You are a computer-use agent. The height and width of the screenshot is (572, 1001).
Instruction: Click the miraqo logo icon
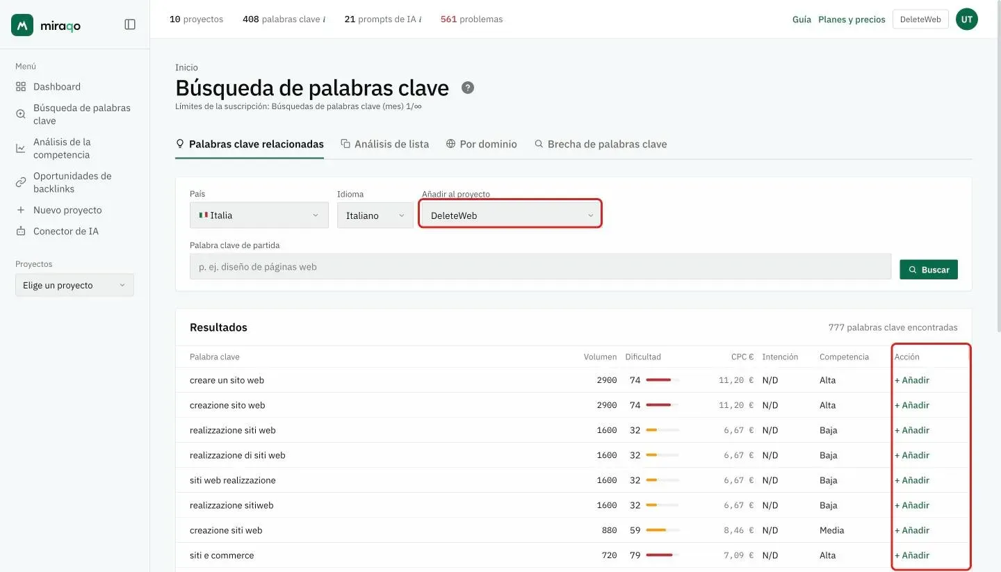[x=22, y=25]
